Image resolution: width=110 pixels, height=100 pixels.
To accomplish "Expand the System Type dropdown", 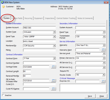I will tap(54, 32).
